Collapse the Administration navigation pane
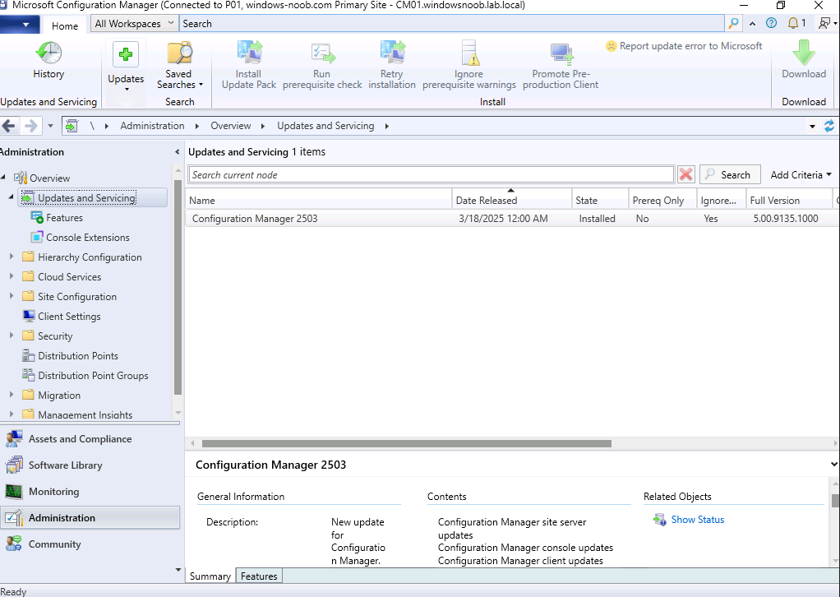Screen dimensions: 840x597 (x=178, y=152)
